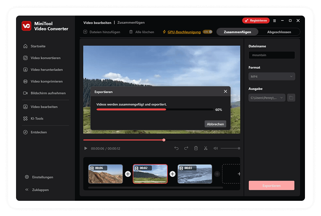The width and height of the screenshot is (321, 216).
Task: Play the video preview
Action: [x=86, y=148]
